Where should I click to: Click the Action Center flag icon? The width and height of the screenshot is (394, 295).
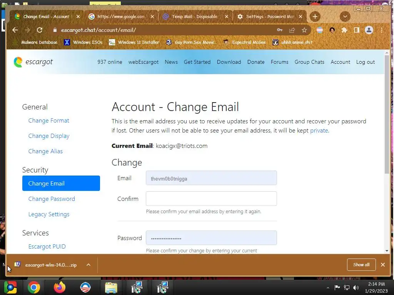[337, 288]
